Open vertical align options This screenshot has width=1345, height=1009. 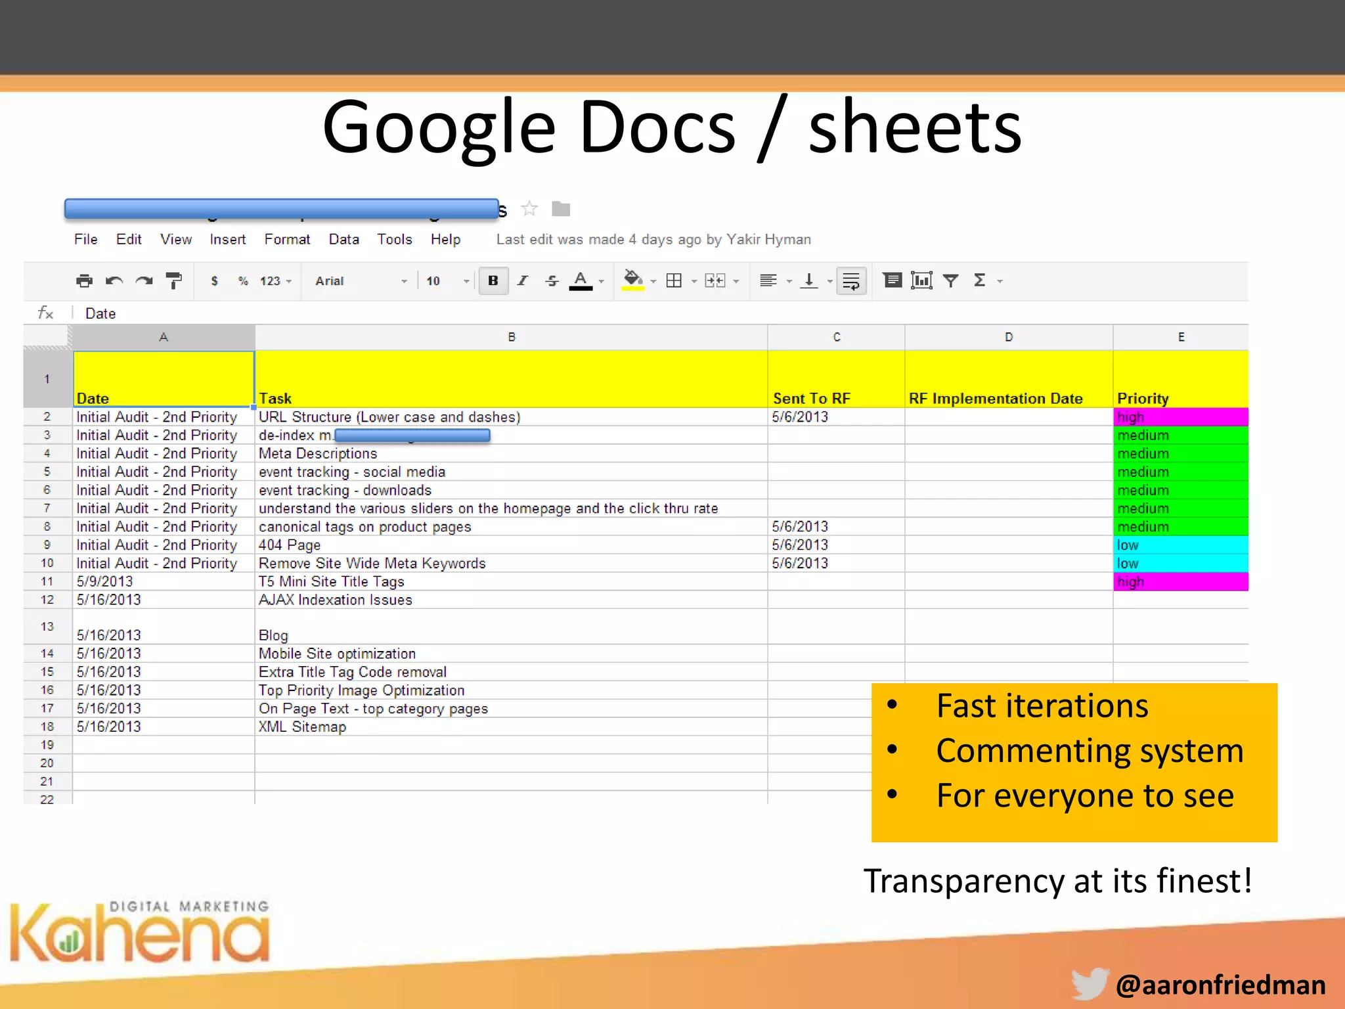tap(809, 281)
